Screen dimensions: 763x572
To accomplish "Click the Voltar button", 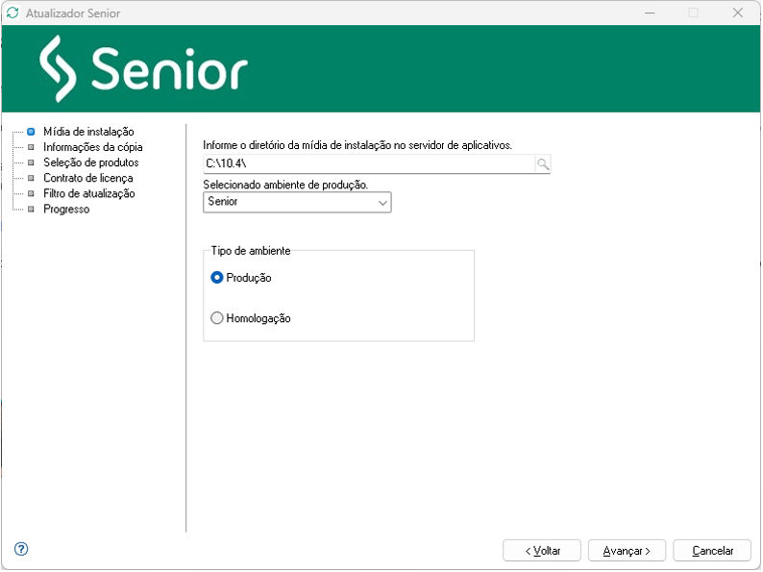I will pos(542,551).
